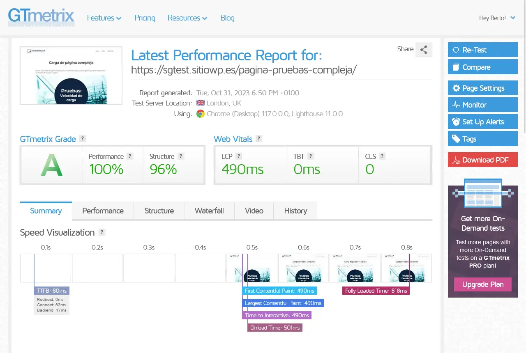The width and height of the screenshot is (526, 353).
Task: Click the CLS help icon
Action: pos(382,156)
